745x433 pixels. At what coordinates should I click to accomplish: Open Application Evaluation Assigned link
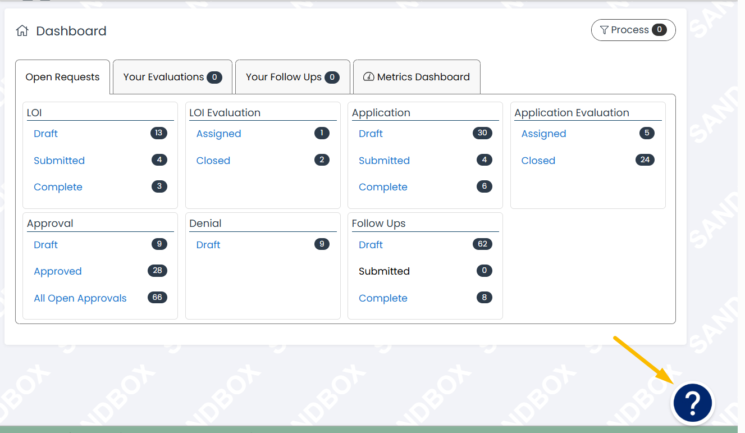tap(543, 134)
